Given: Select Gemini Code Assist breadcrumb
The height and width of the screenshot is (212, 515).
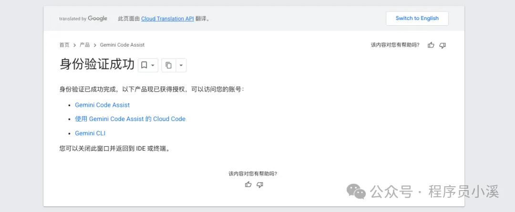Looking at the screenshot, I should [122, 45].
